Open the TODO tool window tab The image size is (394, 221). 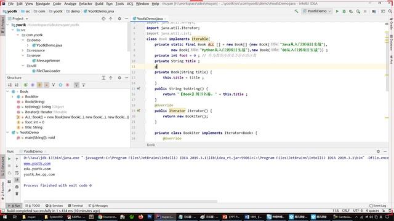click(x=33, y=206)
